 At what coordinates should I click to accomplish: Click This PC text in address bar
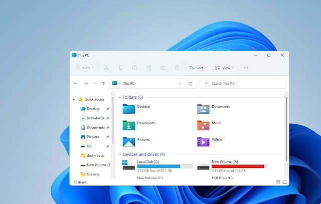129,84
